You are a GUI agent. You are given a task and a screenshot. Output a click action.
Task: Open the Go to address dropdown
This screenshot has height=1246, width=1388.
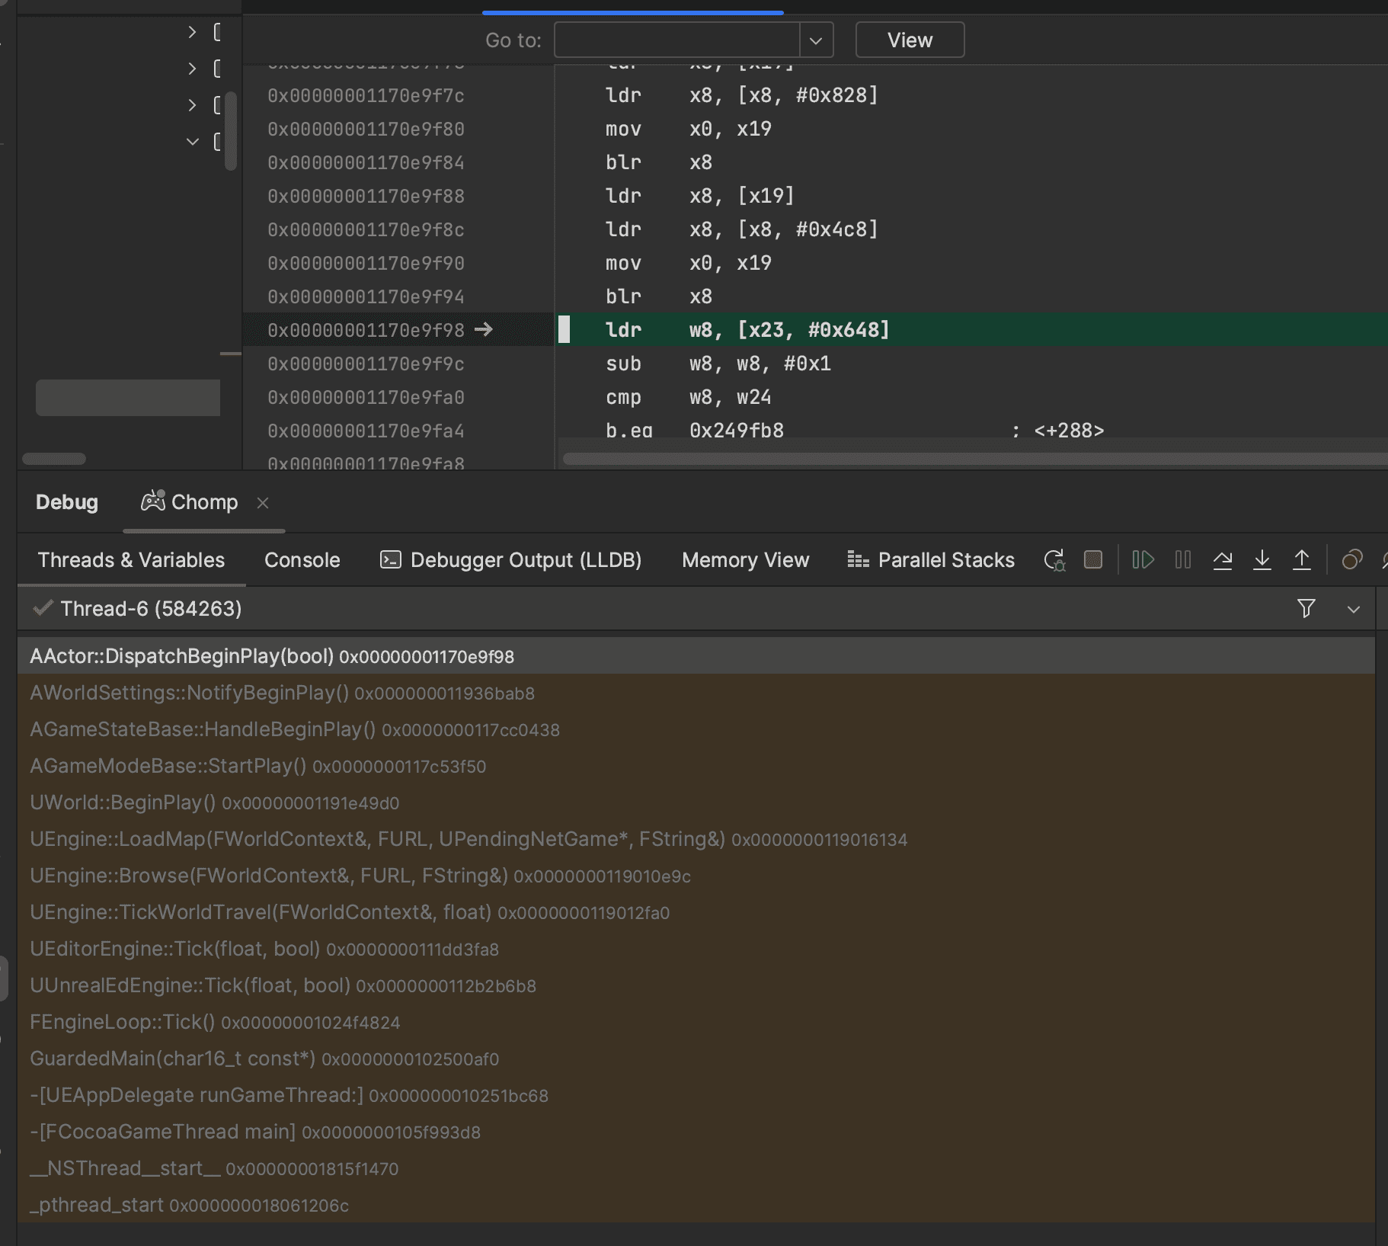[x=816, y=40]
